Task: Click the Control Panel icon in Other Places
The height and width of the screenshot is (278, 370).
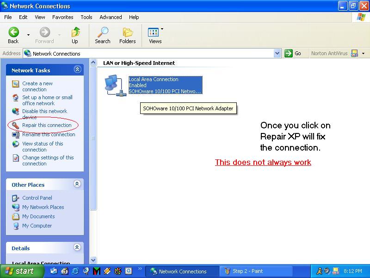Action: pyautogui.click(x=16, y=198)
